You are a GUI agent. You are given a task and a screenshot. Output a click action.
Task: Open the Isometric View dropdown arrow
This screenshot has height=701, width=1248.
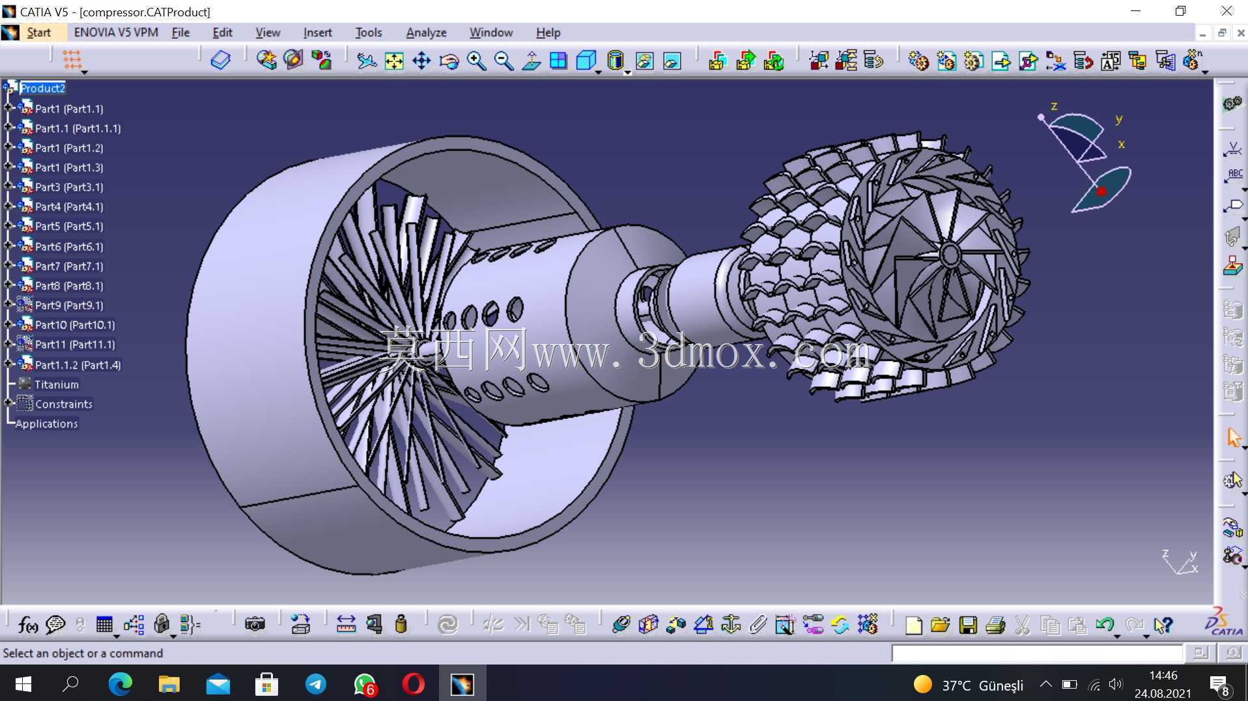coord(598,72)
